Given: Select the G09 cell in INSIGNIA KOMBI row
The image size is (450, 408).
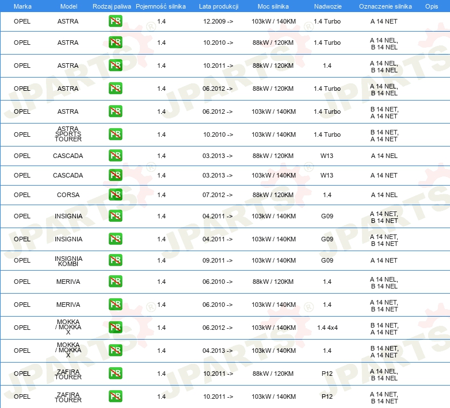Looking at the screenshot, I should click(x=327, y=260).
